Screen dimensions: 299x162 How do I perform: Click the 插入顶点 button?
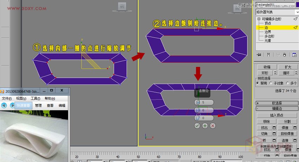pos(277,115)
